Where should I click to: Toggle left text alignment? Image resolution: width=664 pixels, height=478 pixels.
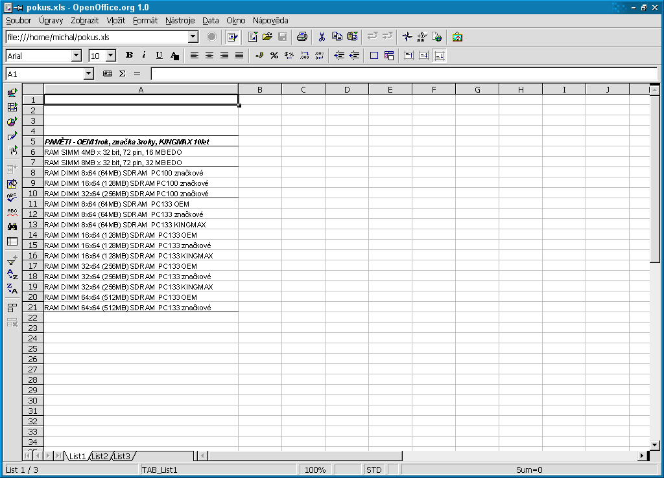(x=195, y=56)
